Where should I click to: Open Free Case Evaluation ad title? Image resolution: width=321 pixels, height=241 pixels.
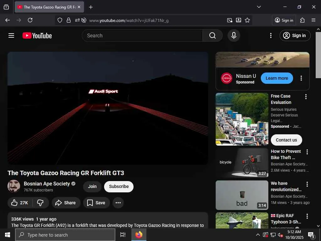[281, 99]
